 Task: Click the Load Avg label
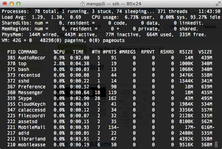14,17
